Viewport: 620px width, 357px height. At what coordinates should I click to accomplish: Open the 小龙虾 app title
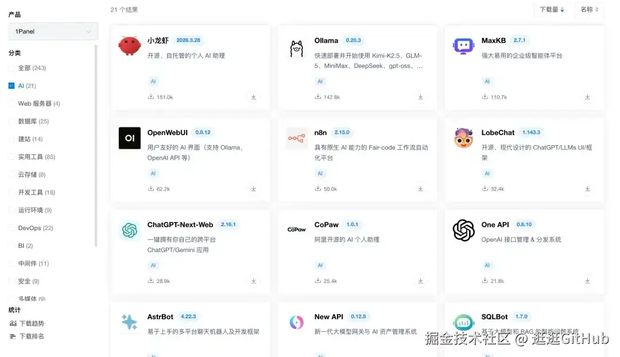158,40
